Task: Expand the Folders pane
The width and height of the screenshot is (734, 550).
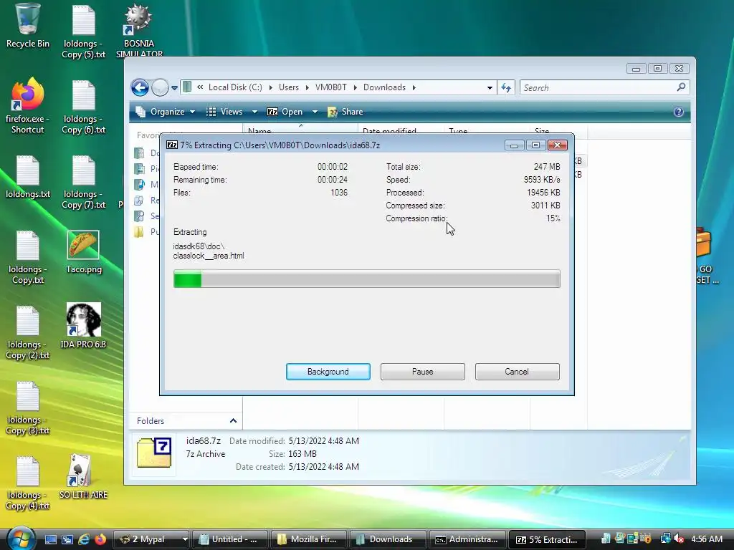Action: [x=233, y=421]
